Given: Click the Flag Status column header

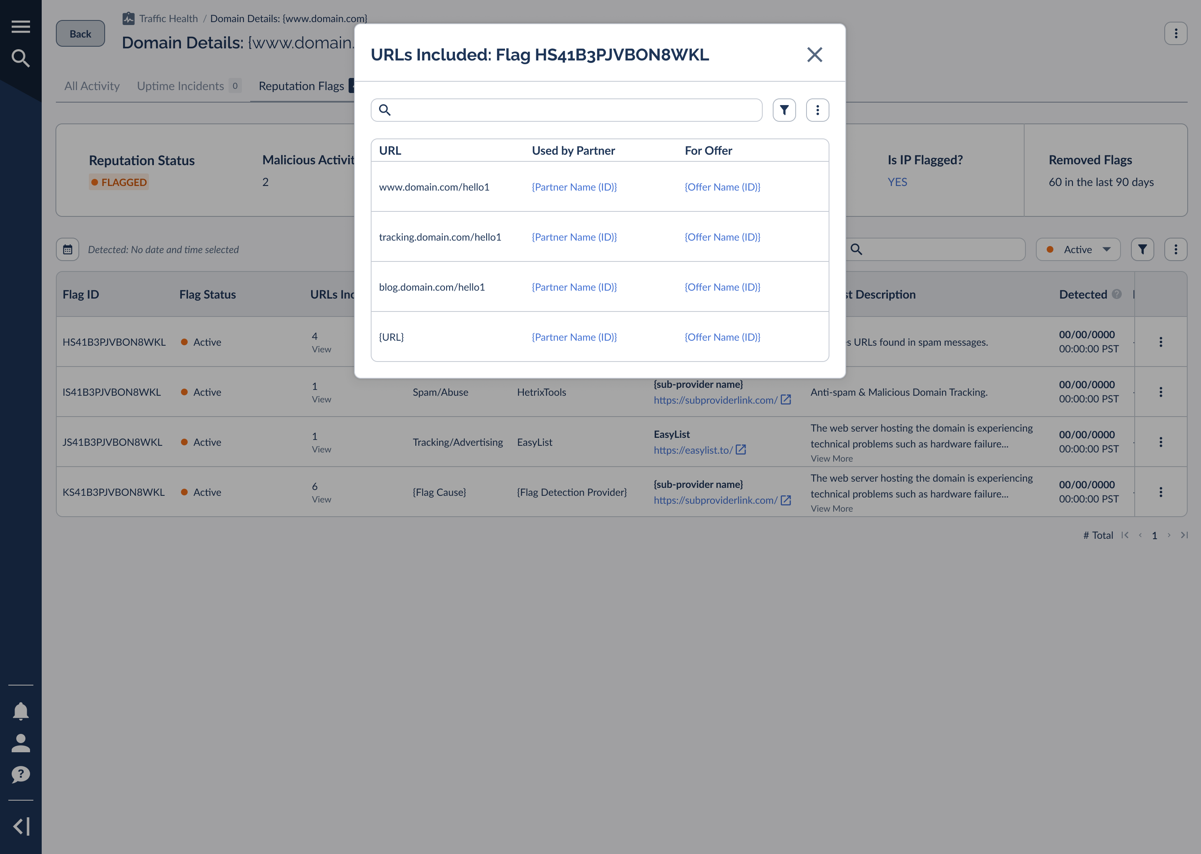Looking at the screenshot, I should [207, 294].
